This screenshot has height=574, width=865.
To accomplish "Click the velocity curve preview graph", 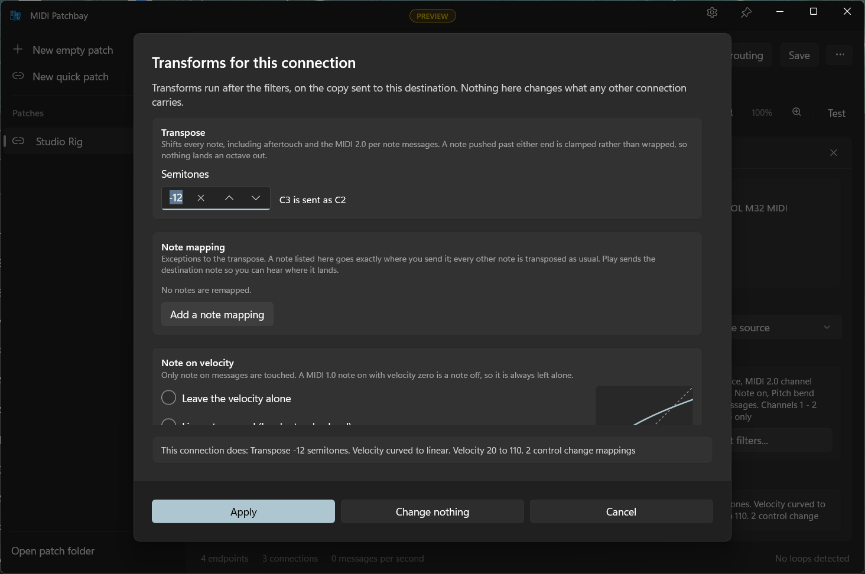I will (645, 406).
